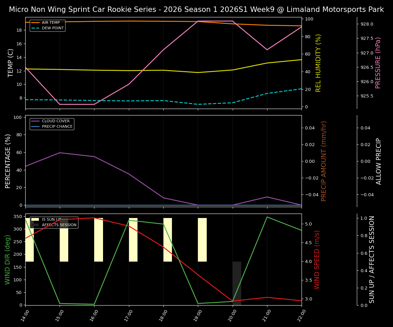This screenshot has width=393, height=327.
Task: Click the REL HUMIDITY (%) axis label
Action: click(318, 63)
